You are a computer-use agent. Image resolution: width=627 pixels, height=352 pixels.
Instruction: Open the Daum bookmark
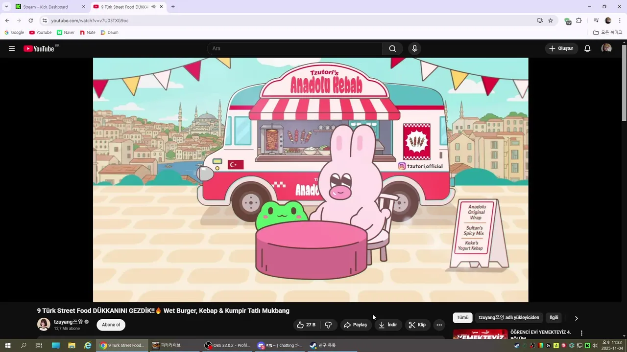click(x=110, y=33)
